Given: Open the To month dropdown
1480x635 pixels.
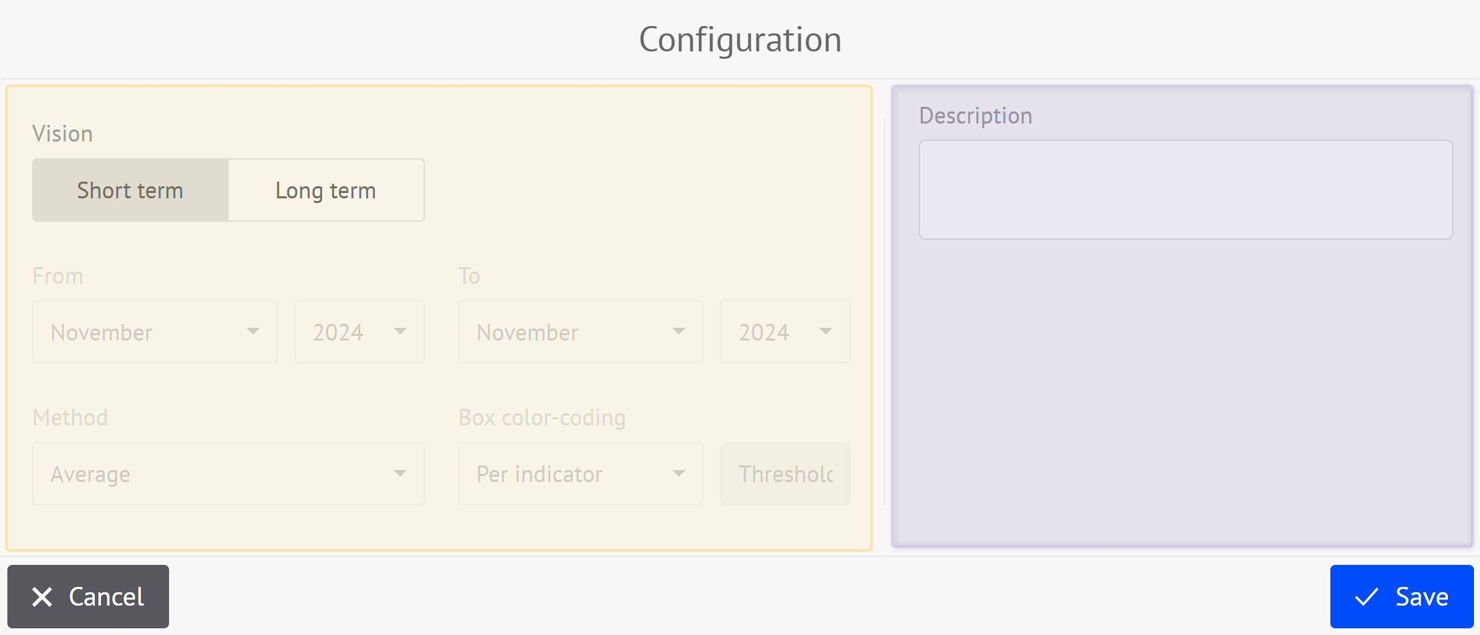Looking at the screenshot, I should pyautogui.click(x=580, y=332).
